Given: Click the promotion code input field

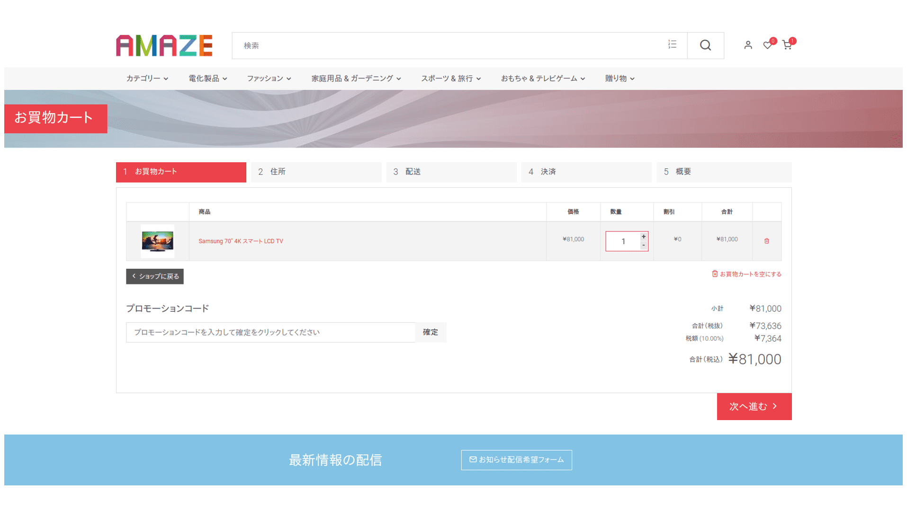Looking at the screenshot, I should pyautogui.click(x=270, y=333).
